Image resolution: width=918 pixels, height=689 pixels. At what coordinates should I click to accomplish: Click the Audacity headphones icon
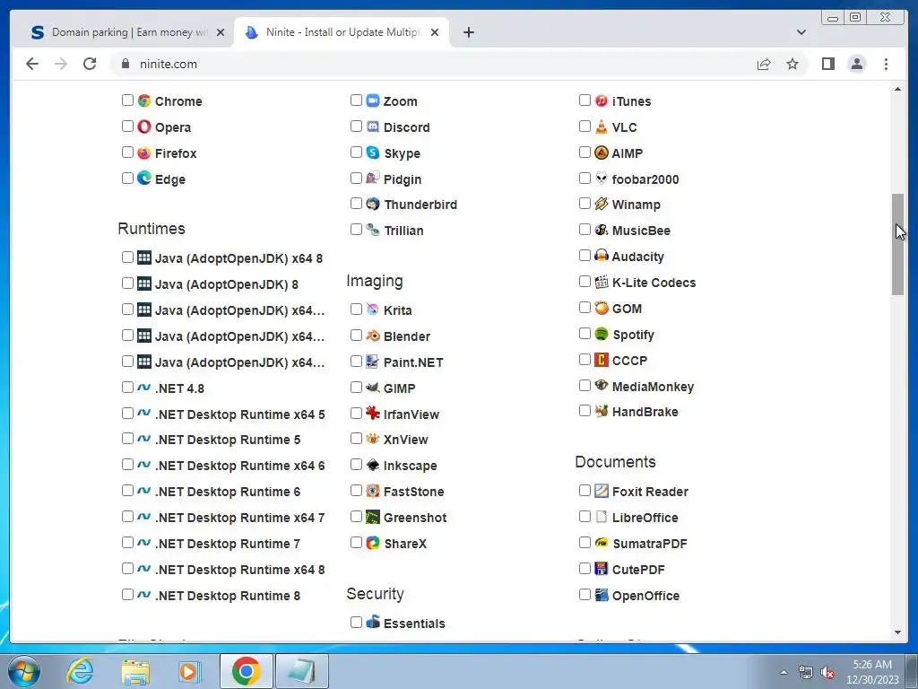(602, 256)
